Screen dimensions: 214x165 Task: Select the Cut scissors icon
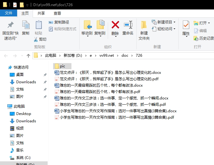click(x=36, y=39)
